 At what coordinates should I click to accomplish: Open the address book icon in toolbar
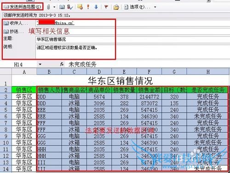point(62,7)
